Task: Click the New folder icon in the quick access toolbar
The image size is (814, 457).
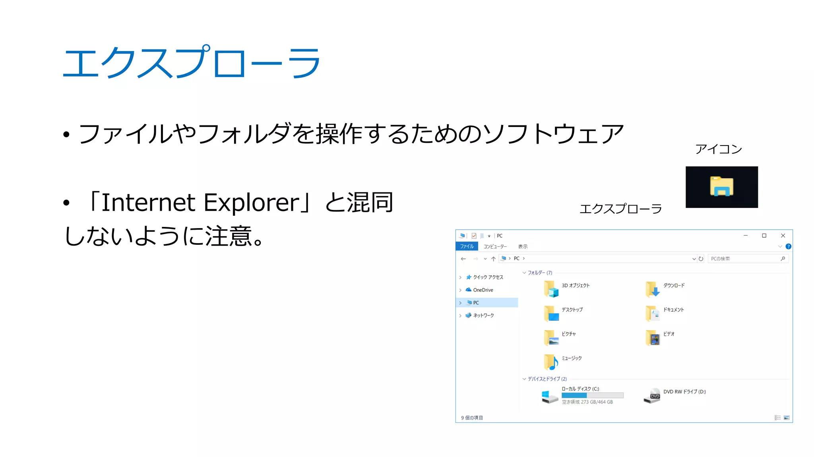Action: (482, 236)
